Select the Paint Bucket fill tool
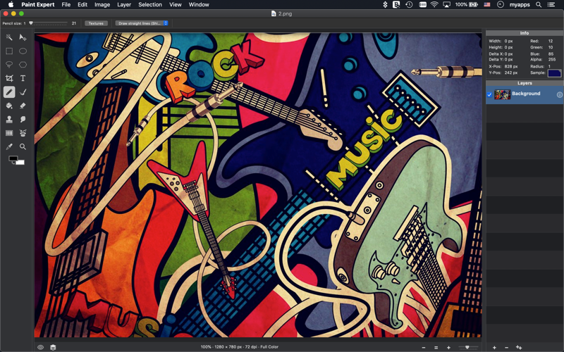 click(x=9, y=106)
